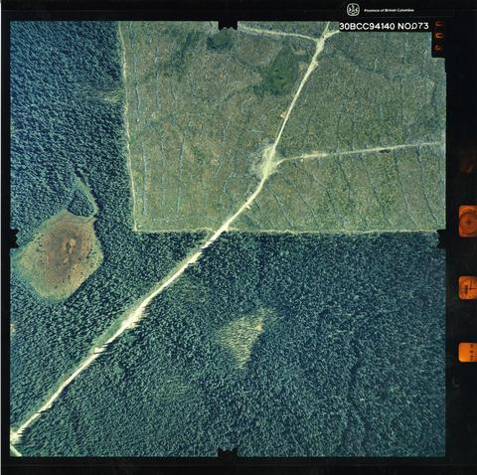Click the left edge fiducial notch mark
Viewport: 477px width, 475px height.
(14, 238)
